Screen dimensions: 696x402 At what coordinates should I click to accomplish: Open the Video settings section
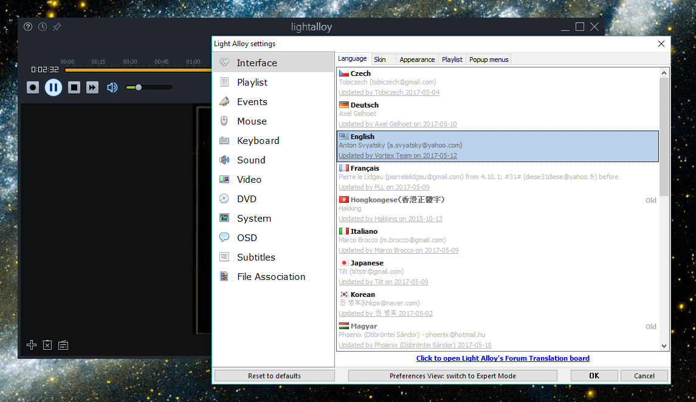coord(274,180)
